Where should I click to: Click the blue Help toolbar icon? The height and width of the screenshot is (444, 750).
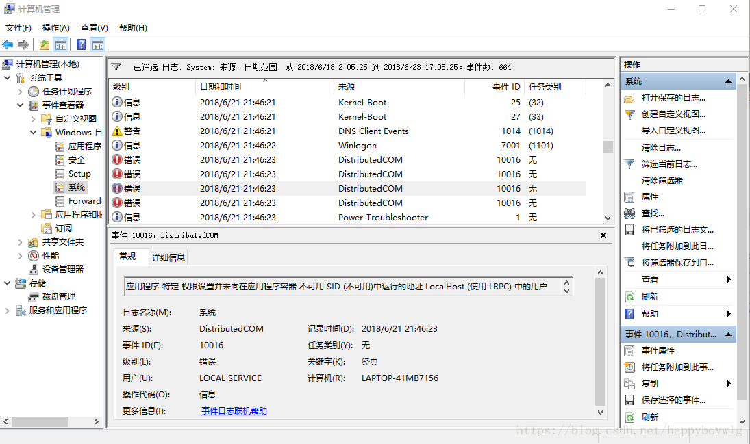82,45
